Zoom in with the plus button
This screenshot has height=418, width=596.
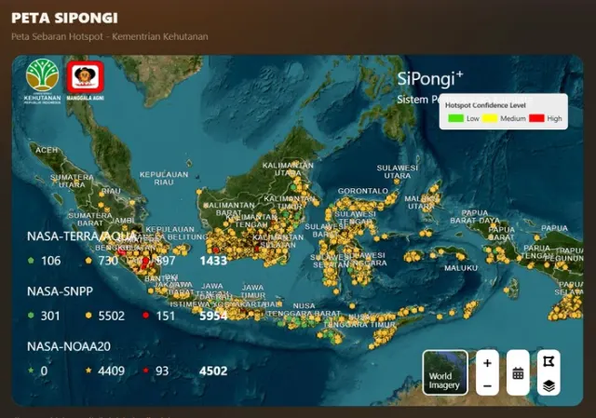[x=487, y=363]
